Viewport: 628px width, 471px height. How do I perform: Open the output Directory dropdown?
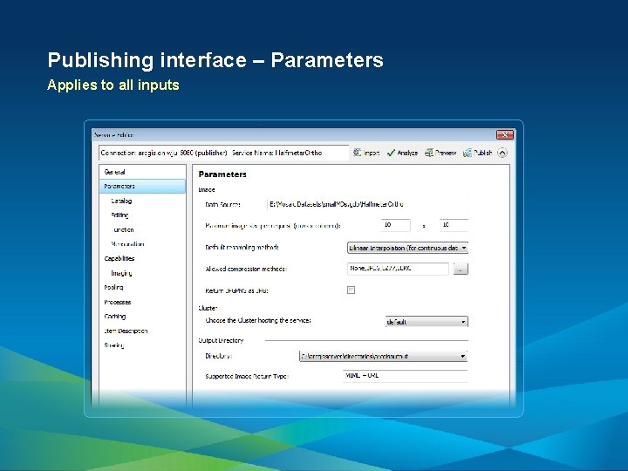[x=383, y=356]
